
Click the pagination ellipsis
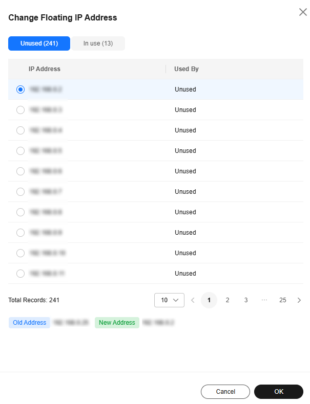click(x=264, y=300)
